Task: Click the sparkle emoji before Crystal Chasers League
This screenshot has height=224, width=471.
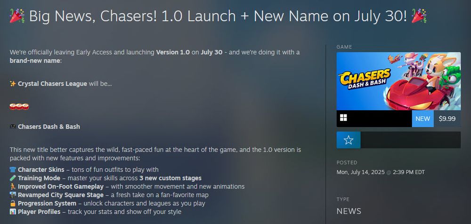Action: click(13, 84)
